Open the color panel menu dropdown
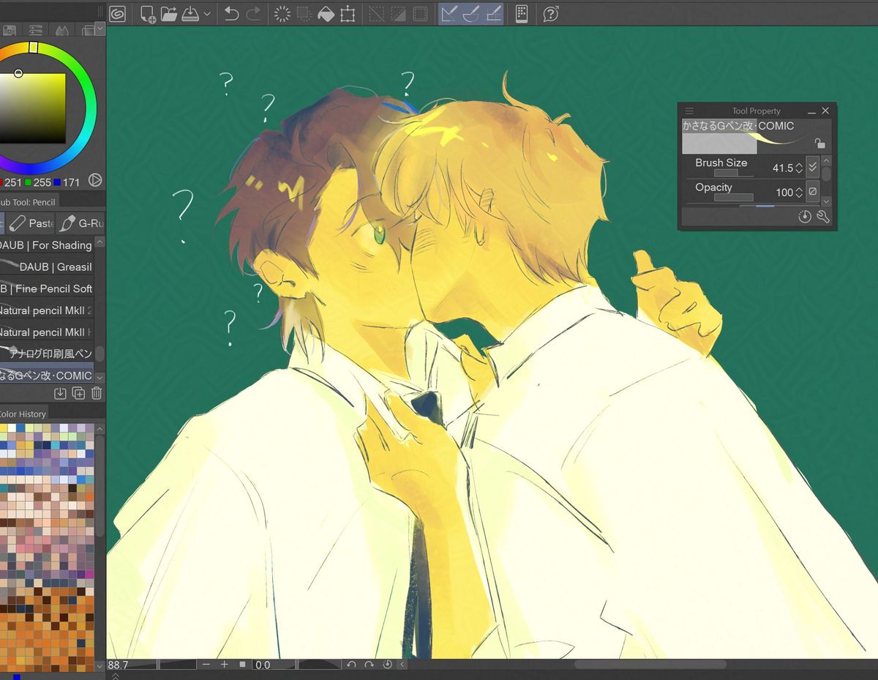 (100, 29)
